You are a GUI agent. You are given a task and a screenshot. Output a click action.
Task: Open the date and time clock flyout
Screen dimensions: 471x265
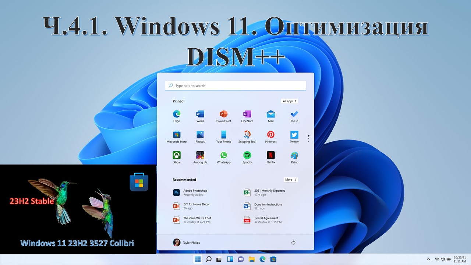pyautogui.click(x=460, y=259)
